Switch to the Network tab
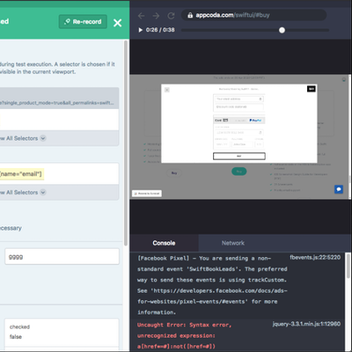The height and width of the screenshot is (352, 352). click(233, 243)
